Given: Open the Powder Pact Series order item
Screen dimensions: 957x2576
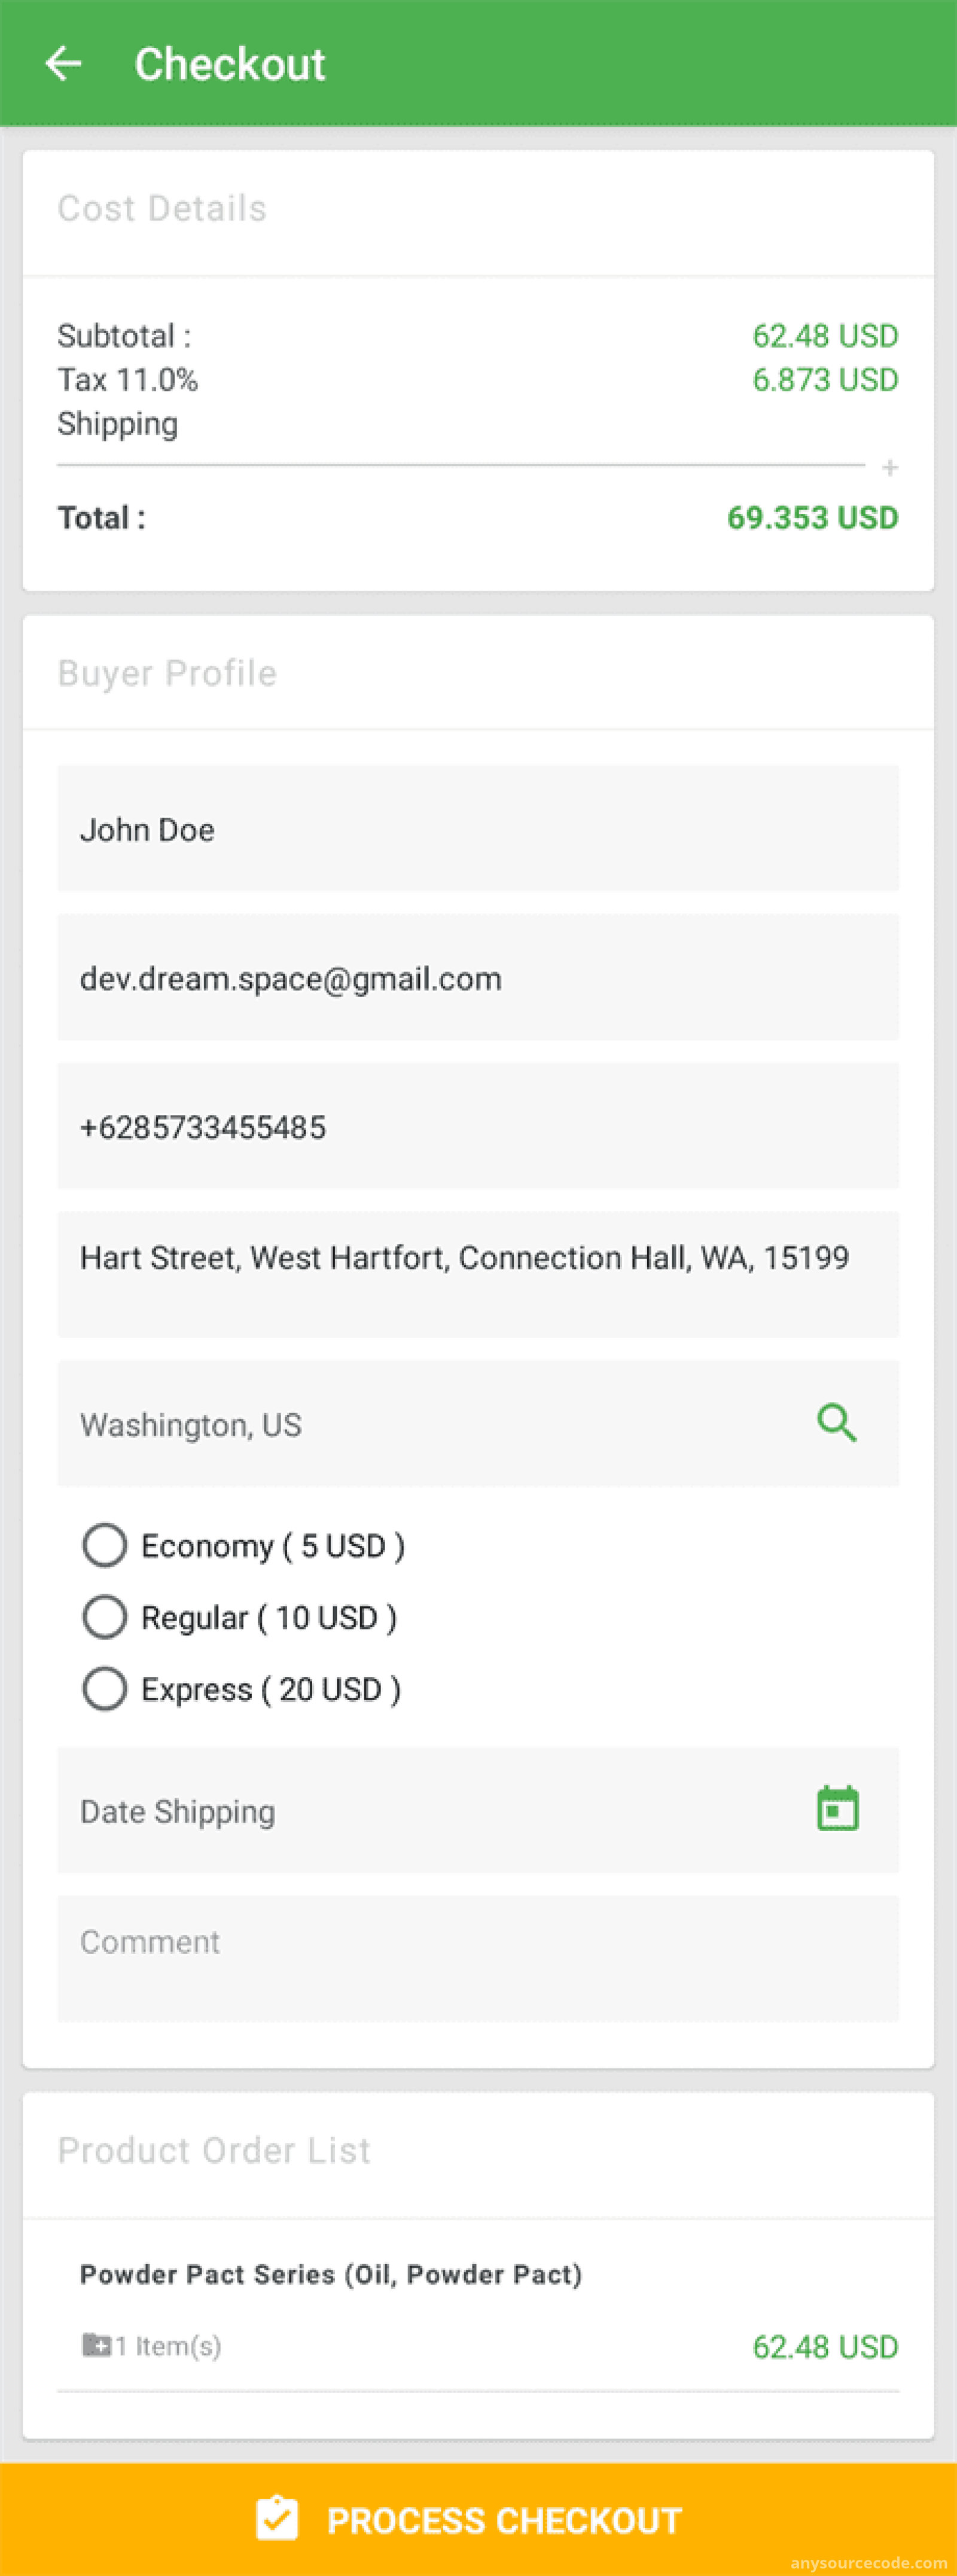Looking at the screenshot, I should point(478,2310).
